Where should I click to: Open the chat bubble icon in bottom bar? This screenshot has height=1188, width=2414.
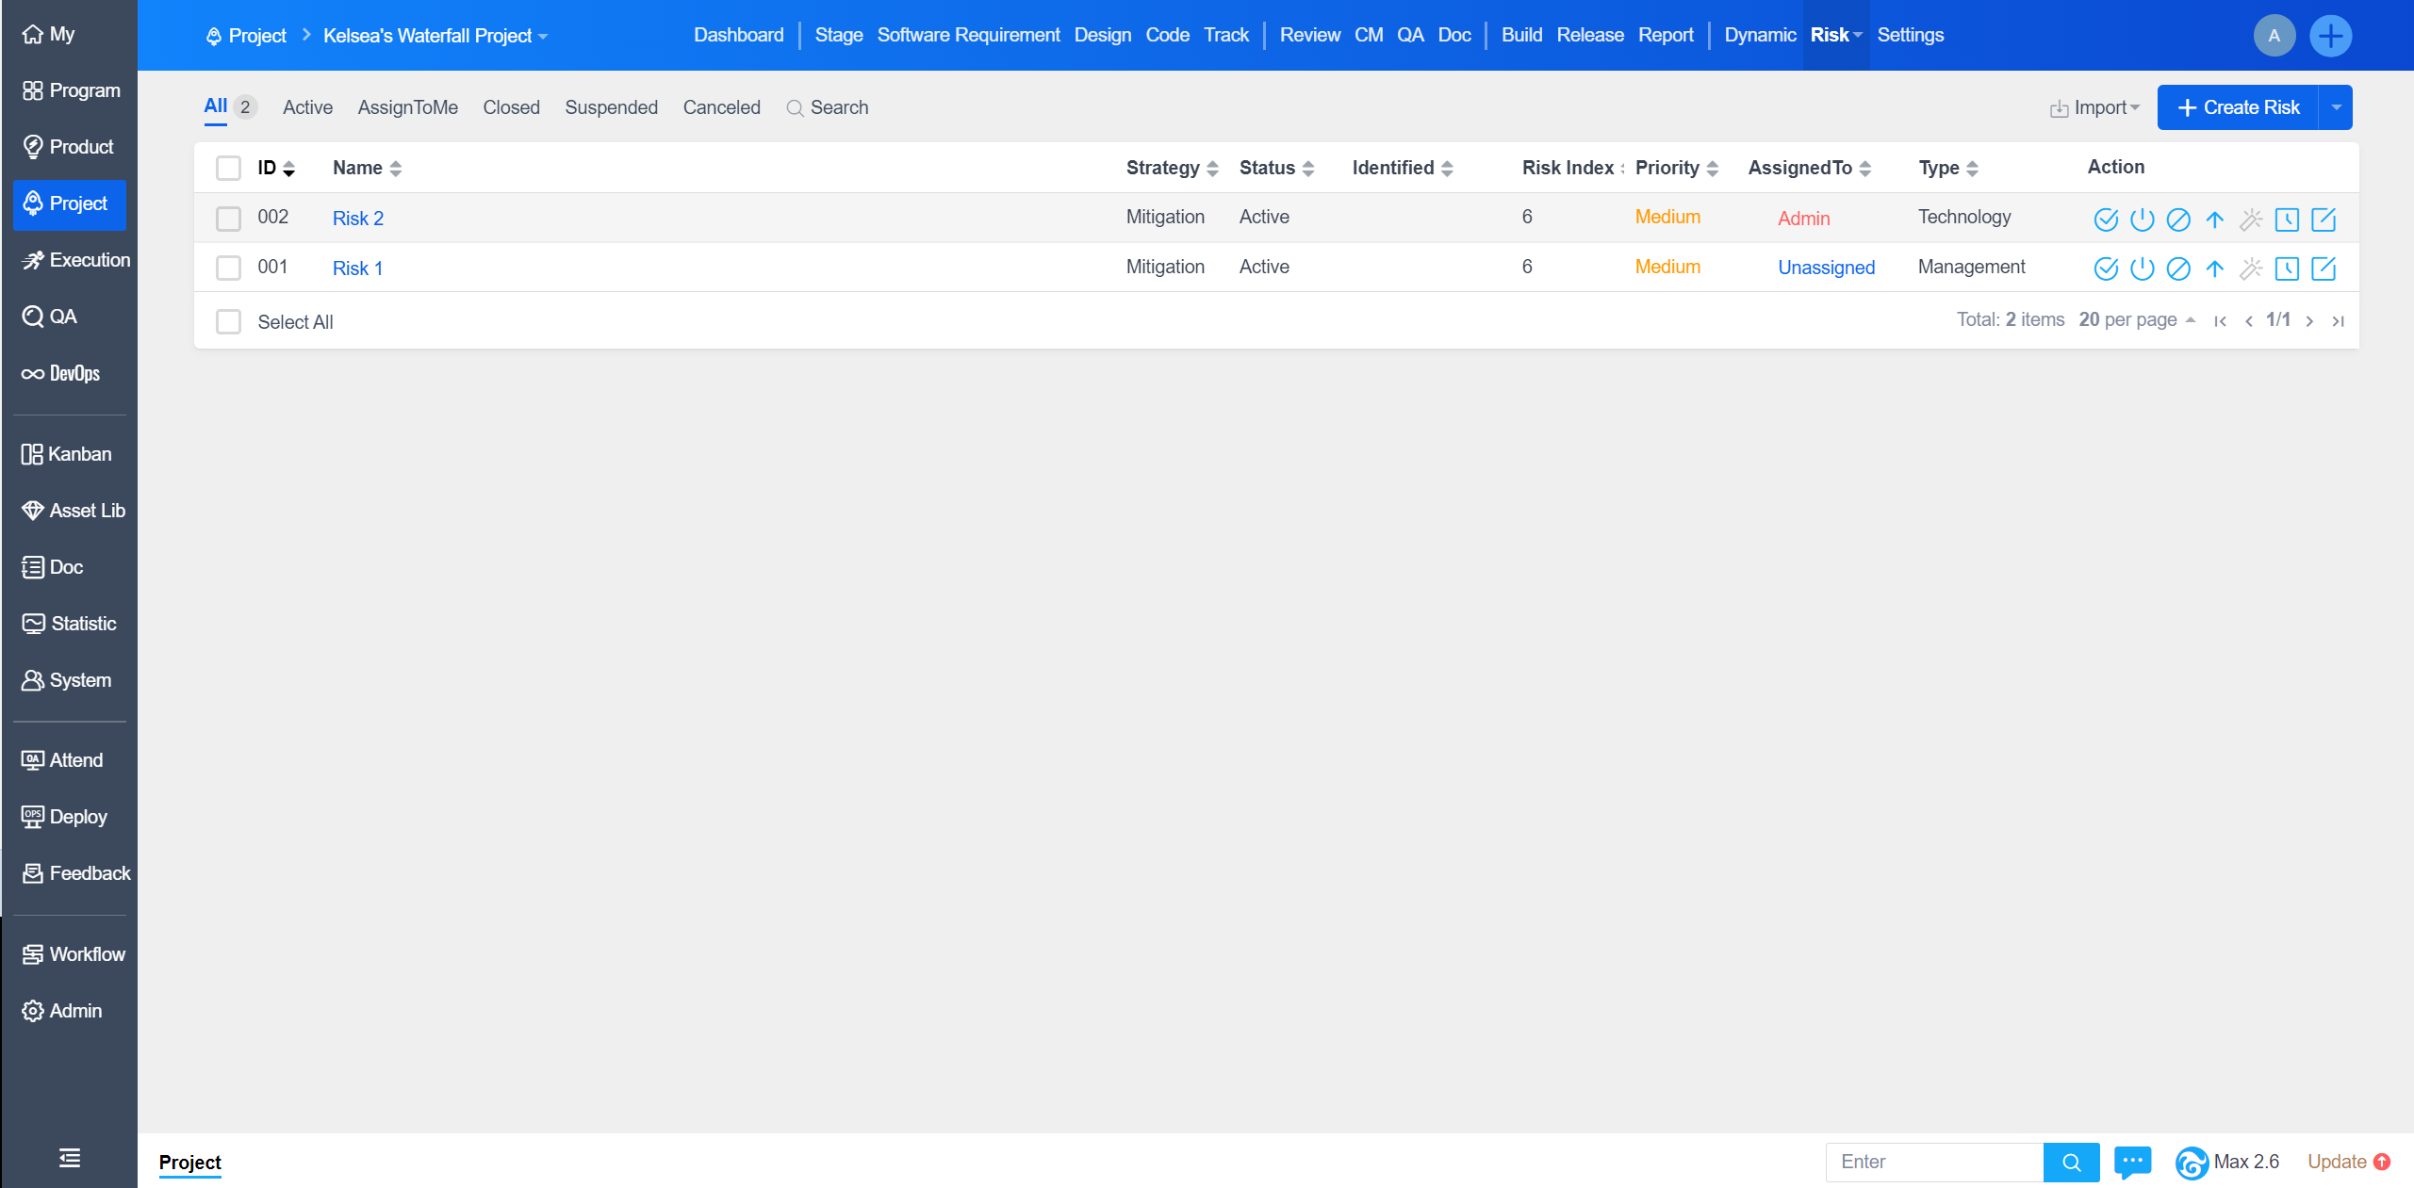(2132, 1161)
